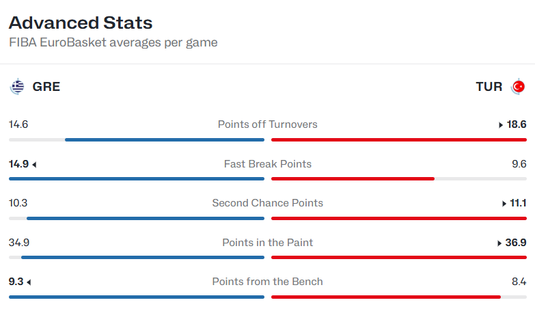535x309 pixels.
Task: Click the Turkey flag icon
Action: tap(518, 86)
